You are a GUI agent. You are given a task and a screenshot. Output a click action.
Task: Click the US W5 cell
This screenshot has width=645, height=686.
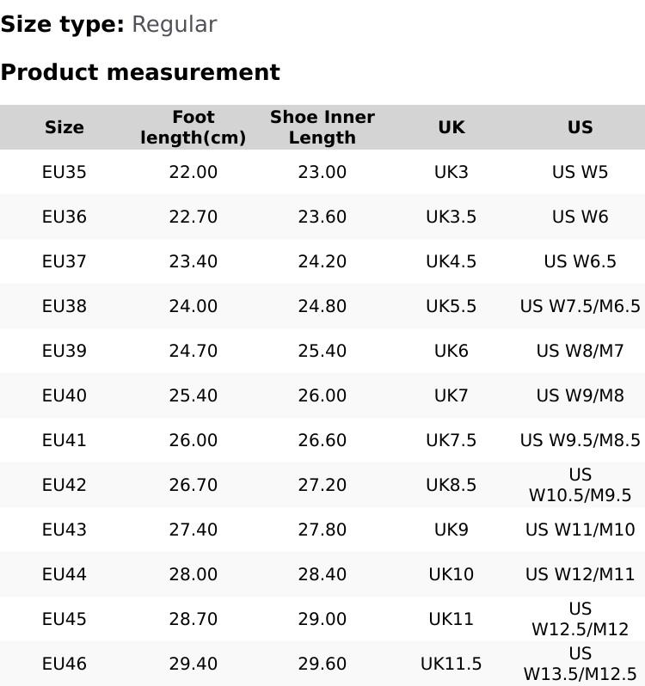pos(580,172)
